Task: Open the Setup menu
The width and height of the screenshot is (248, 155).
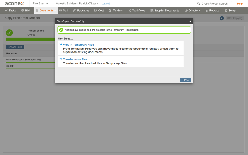Action: coord(230,11)
